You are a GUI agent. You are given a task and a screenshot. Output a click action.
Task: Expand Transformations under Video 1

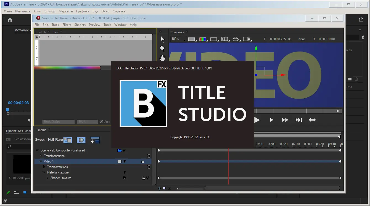[44, 167]
